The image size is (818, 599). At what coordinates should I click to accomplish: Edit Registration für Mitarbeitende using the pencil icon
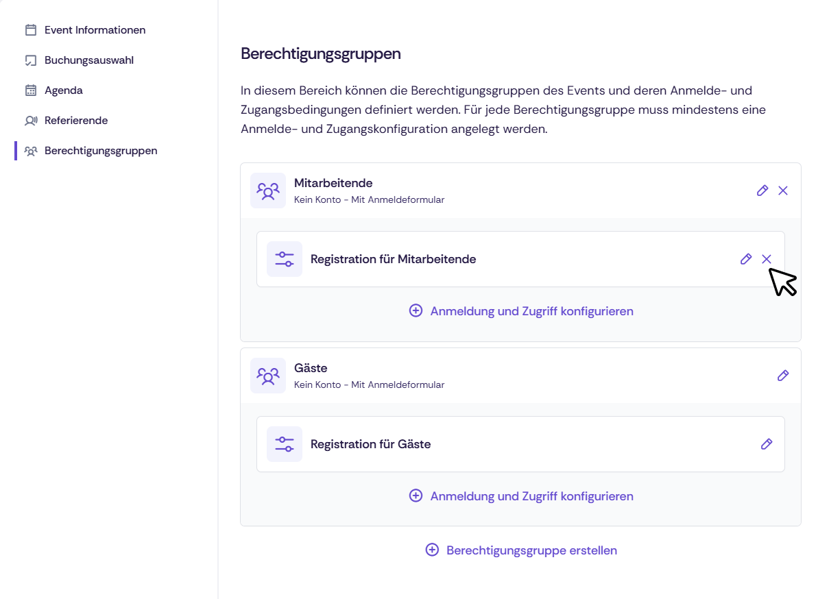click(746, 259)
